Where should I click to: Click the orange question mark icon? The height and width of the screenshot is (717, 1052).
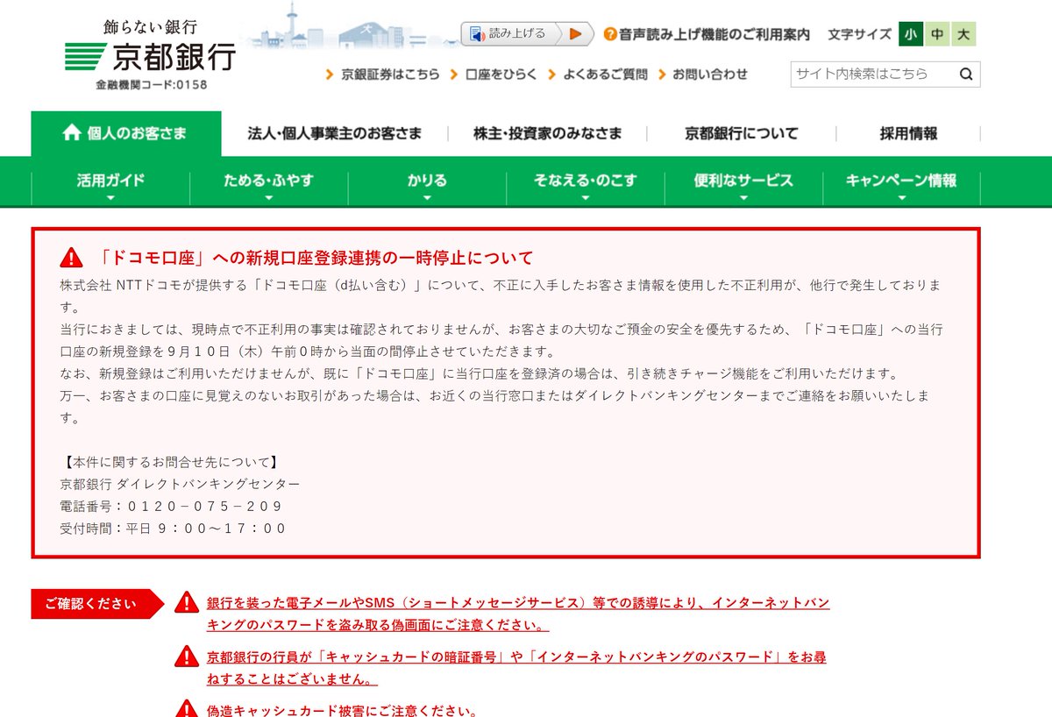click(x=610, y=35)
